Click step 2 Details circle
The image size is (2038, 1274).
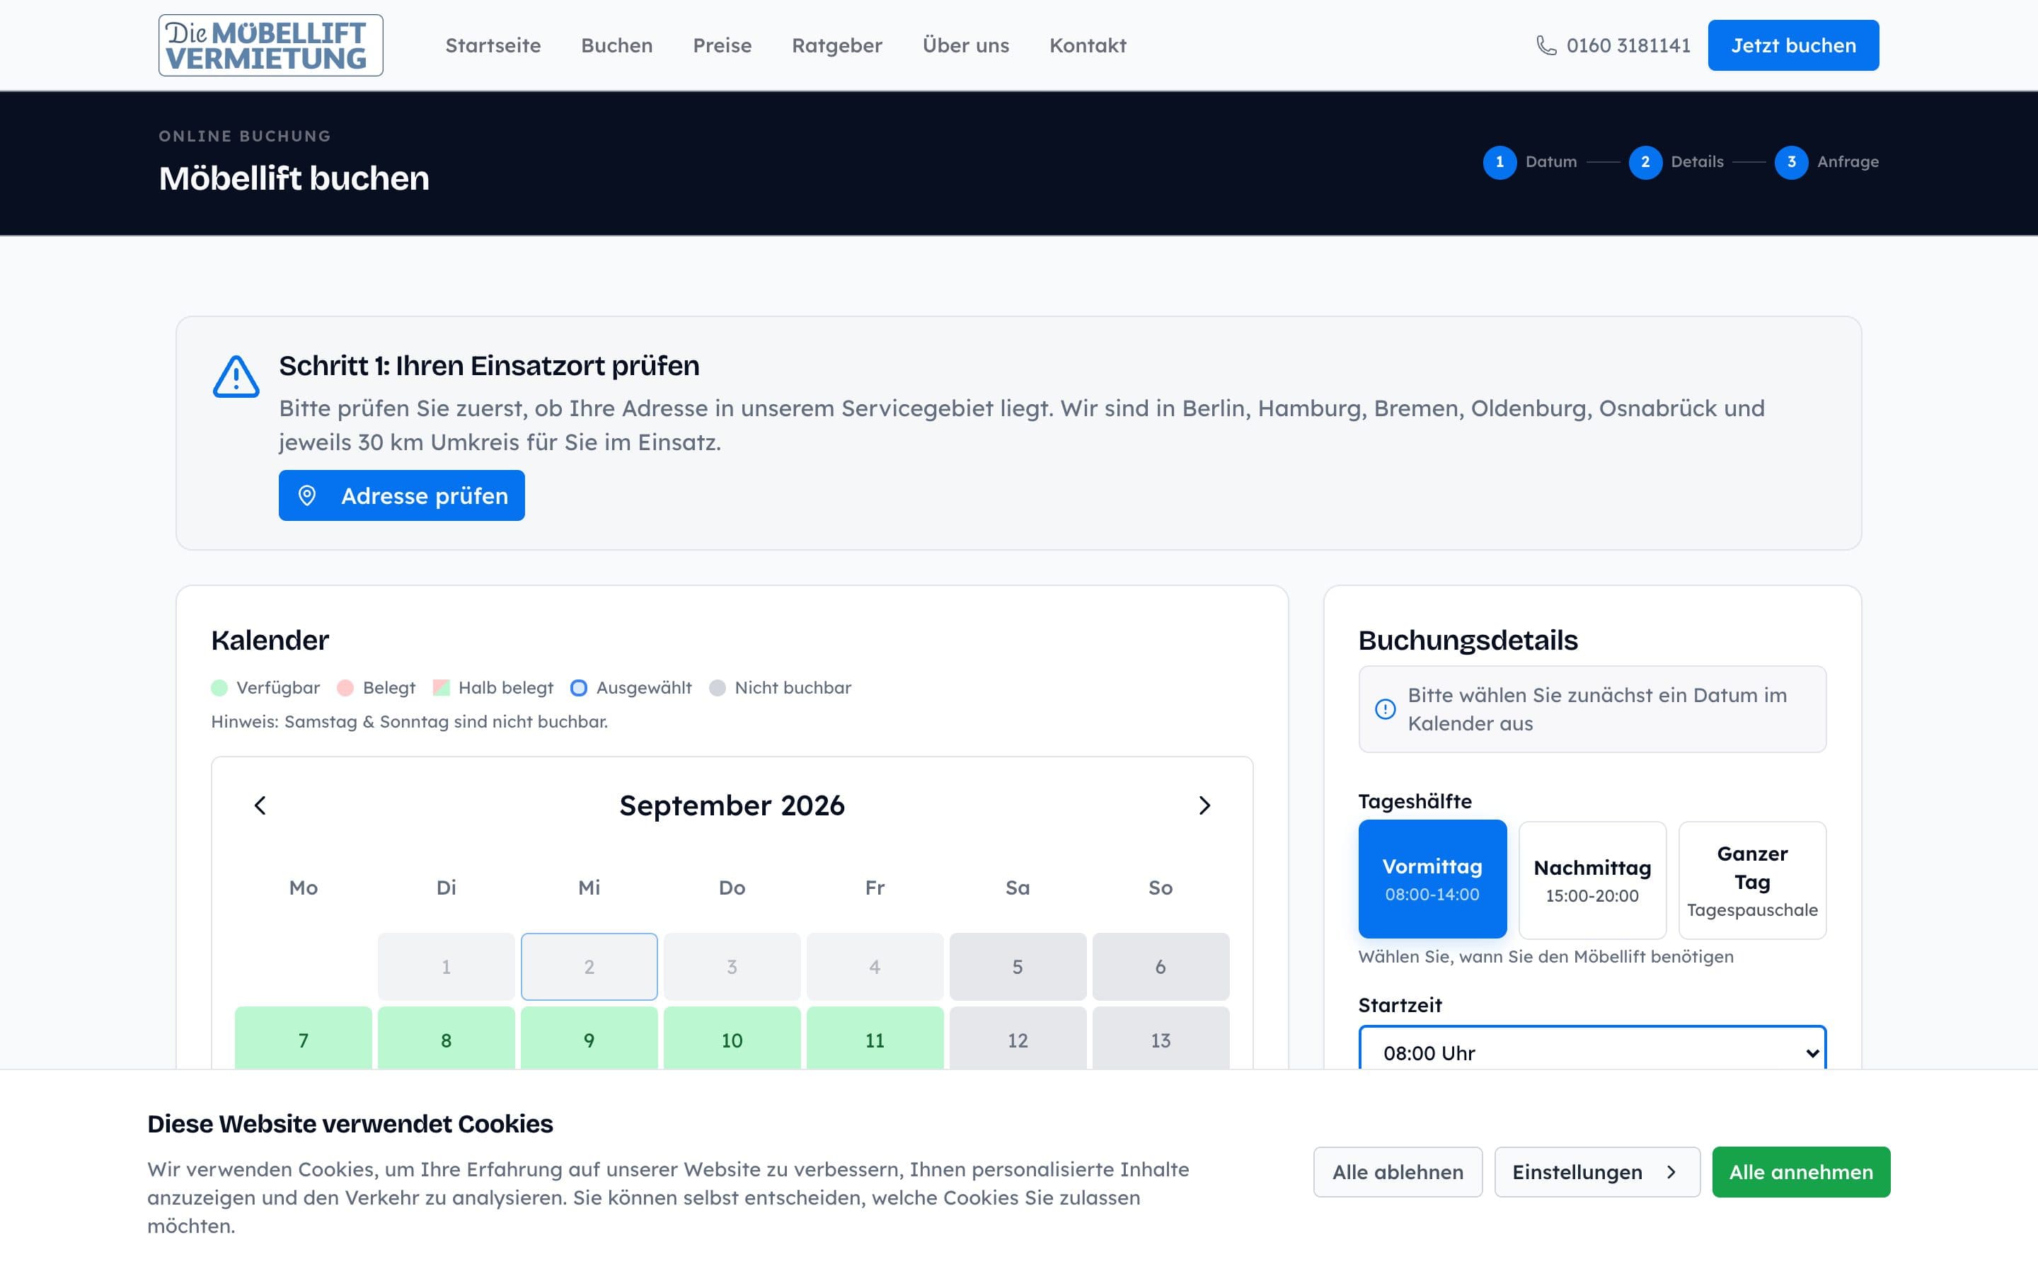pos(1645,162)
